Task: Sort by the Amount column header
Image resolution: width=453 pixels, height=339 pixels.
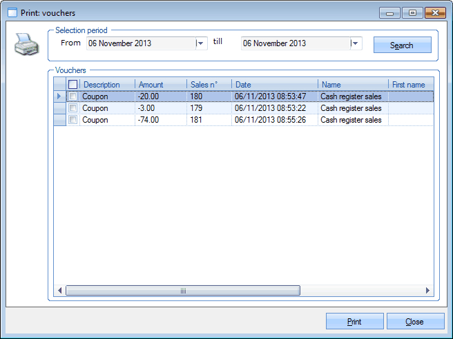Action: click(x=160, y=84)
